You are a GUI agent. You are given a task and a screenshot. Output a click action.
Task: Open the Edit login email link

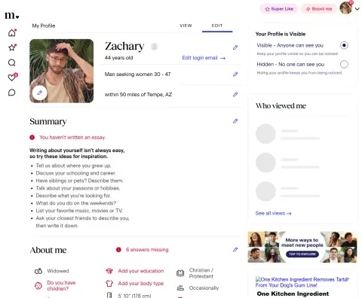(204, 58)
